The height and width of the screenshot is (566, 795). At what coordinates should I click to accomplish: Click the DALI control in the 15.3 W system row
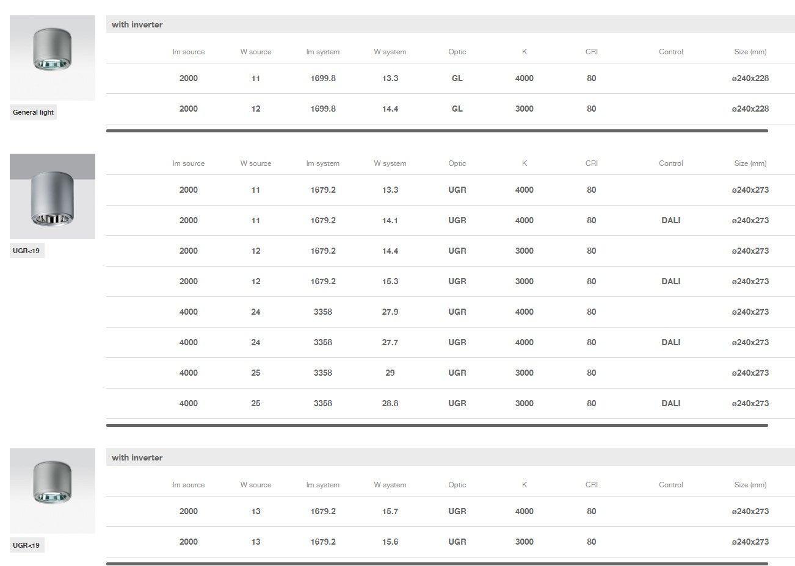pyautogui.click(x=670, y=281)
